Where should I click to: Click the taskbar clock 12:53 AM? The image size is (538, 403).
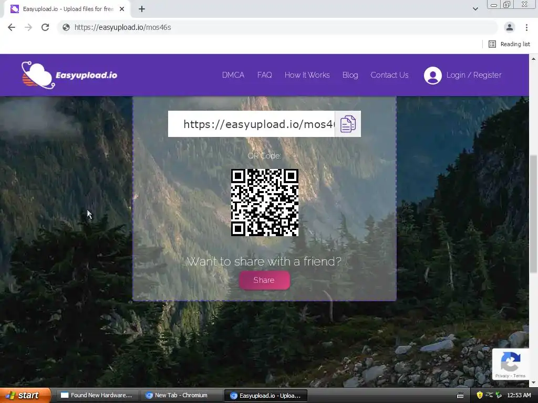pyautogui.click(x=519, y=396)
